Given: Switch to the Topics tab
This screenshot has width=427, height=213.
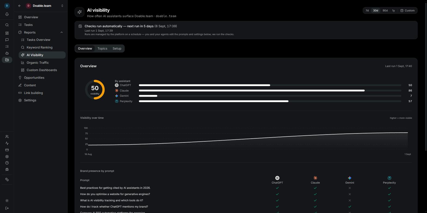Looking at the screenshot, I should 102,48.
